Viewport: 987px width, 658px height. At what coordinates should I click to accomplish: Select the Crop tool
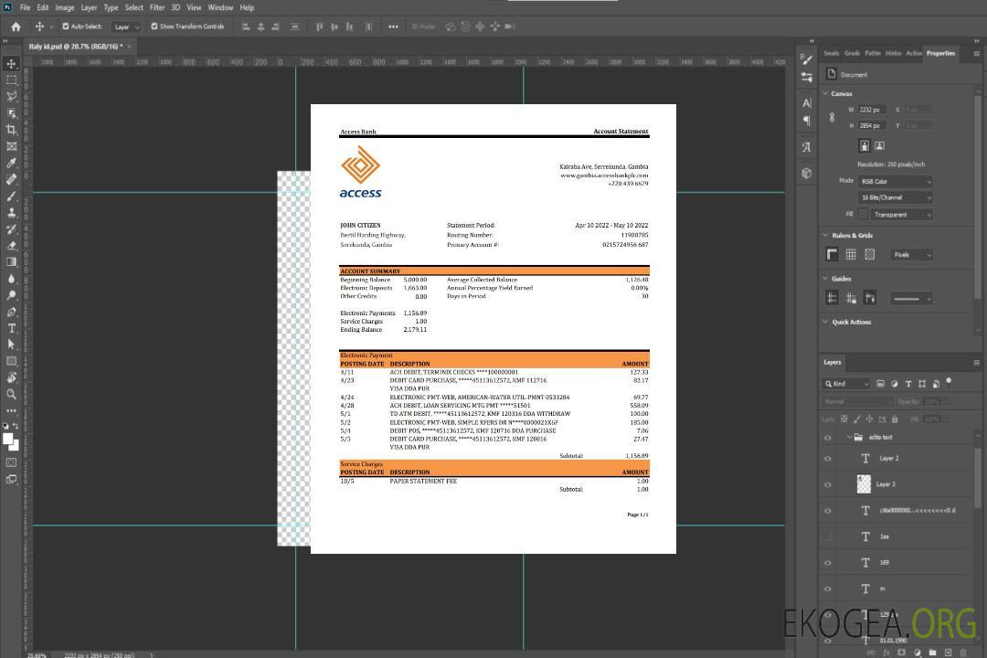pos(11,130)
